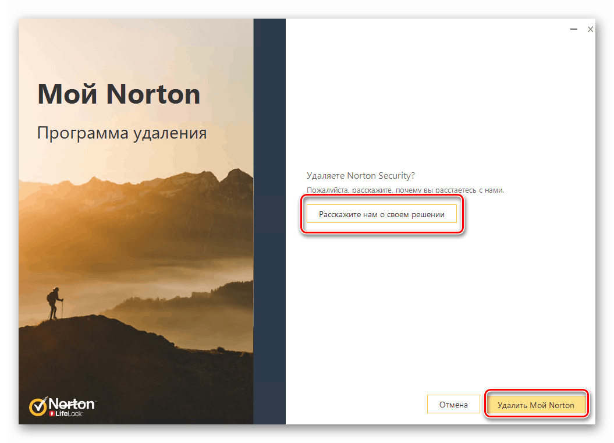Cancel the uninstall via 'Отмена'
The width and height of the screenshot is (614, 443).
[x=453, y=404]
